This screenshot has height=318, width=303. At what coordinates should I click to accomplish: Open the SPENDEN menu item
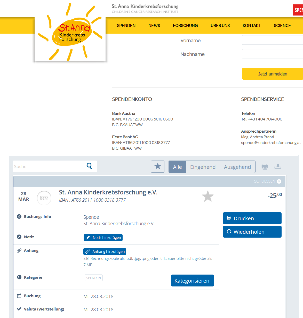click(126, 25)
